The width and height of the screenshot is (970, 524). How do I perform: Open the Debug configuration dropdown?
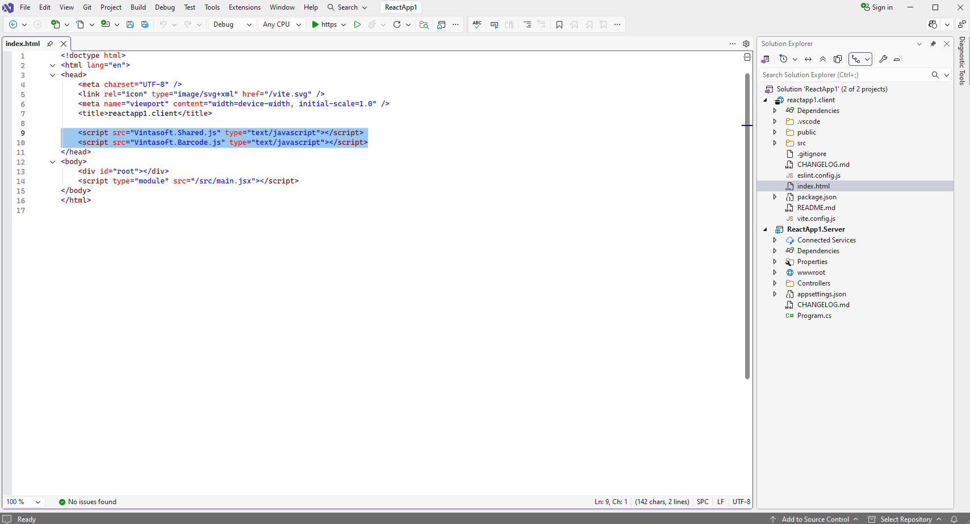232,24
